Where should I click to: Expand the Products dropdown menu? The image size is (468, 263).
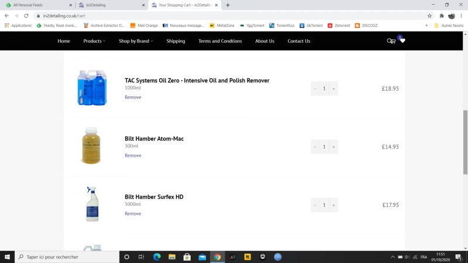(x=94, y=41)
